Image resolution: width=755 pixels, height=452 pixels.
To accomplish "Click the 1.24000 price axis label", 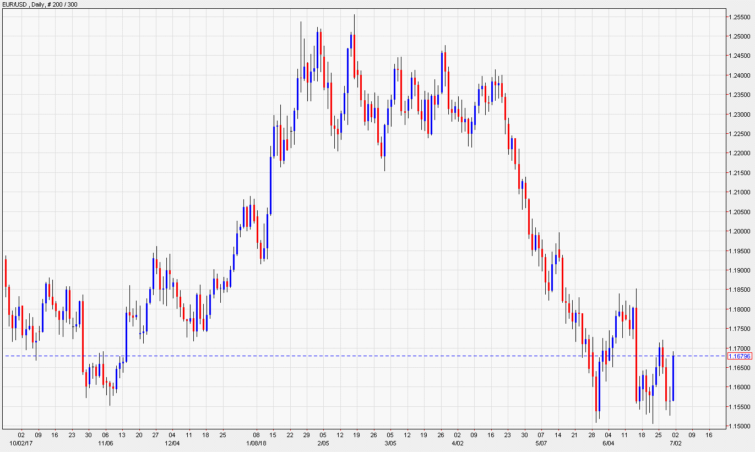I will point(741,75).
